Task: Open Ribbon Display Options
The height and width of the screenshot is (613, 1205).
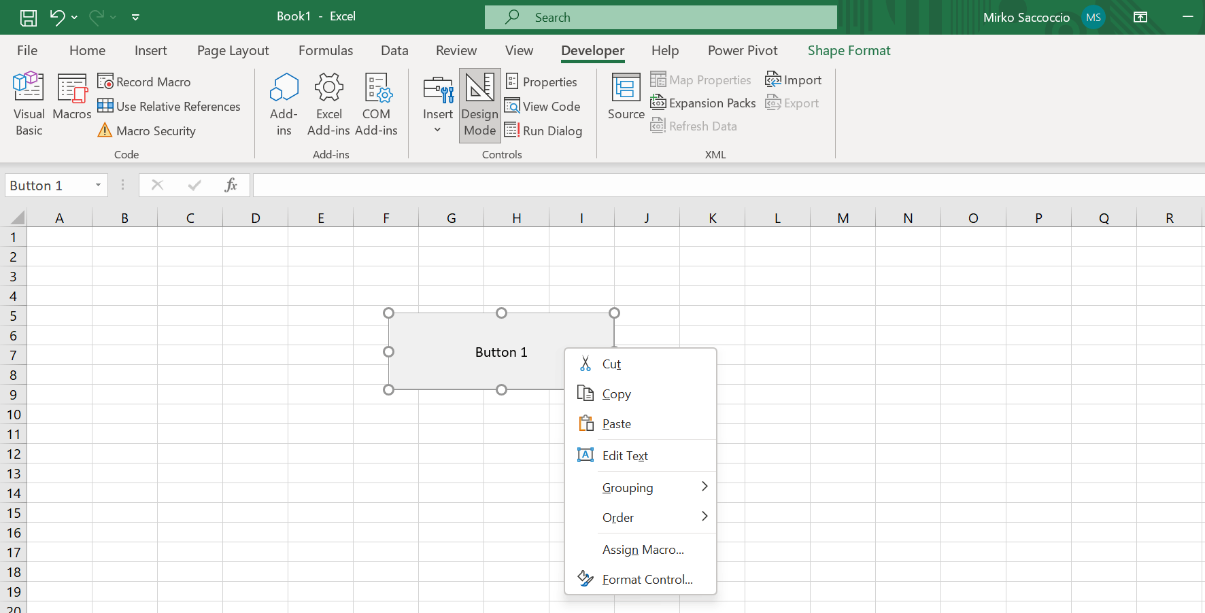Action: (x=1140, y=18)
